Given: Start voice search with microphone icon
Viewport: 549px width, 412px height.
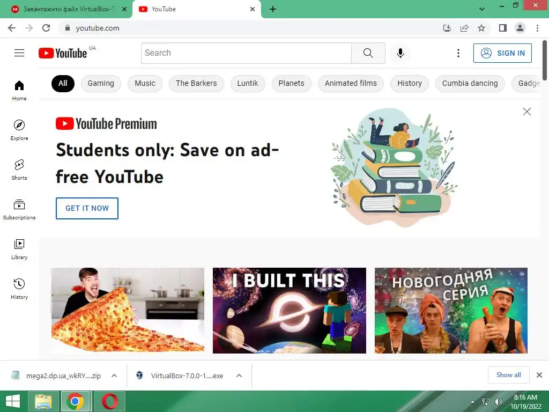Looking at the screenshot, I should [x=400, y=53].
